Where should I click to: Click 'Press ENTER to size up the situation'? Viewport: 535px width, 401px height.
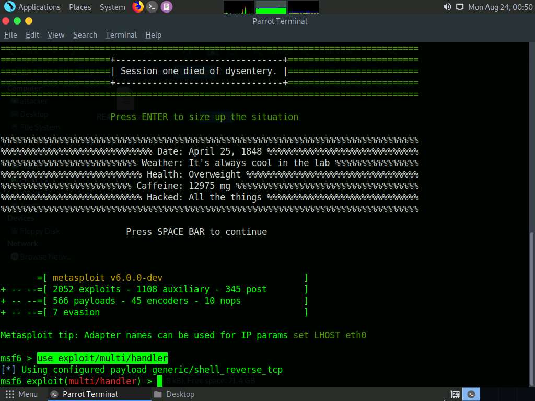point(204,117)
